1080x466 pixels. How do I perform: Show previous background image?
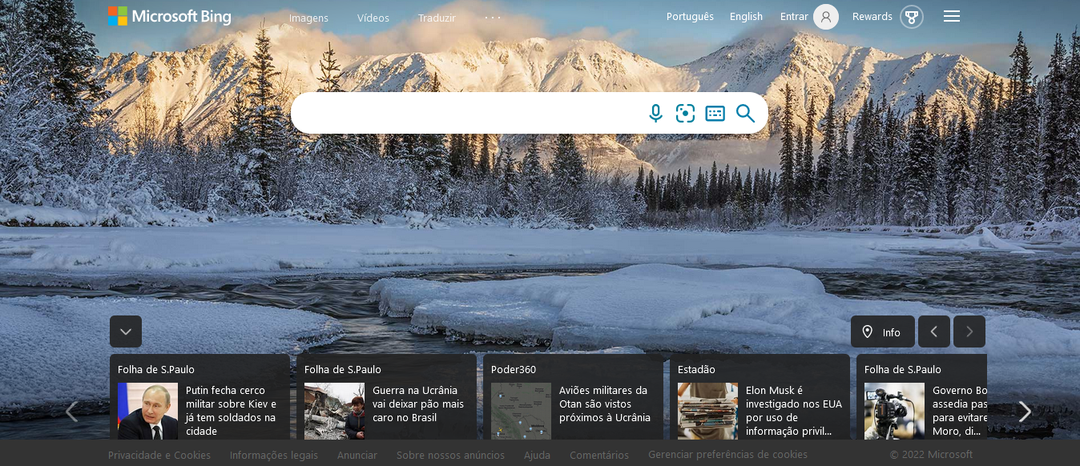tap(933, 331)
